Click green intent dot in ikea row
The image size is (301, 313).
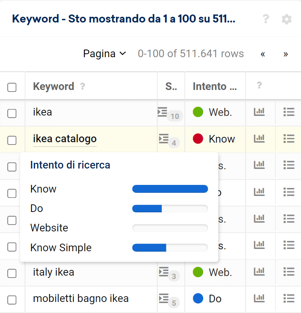[x=198, y=112]
